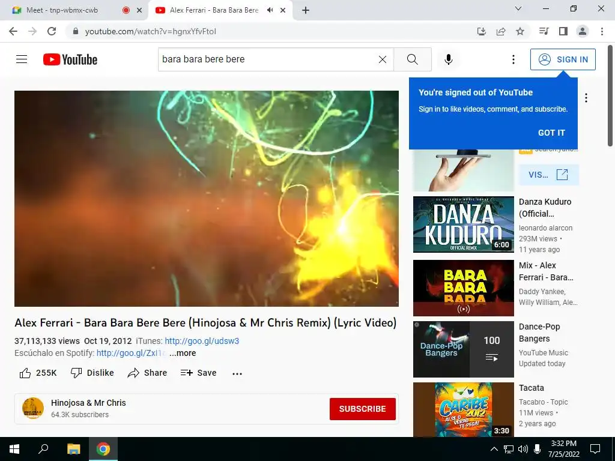Viewport: 615px width, 461px height.
Task: Subscribe to Hinojosa & Mr Chris channel
Action: [x=362, y=409]
